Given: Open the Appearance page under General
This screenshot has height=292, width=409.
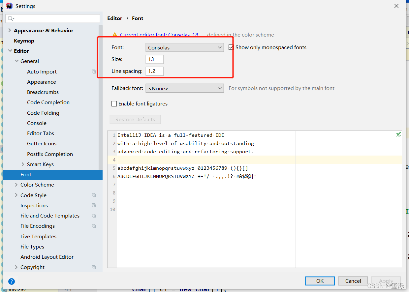Looking at the screenshot, I should 42,82.
